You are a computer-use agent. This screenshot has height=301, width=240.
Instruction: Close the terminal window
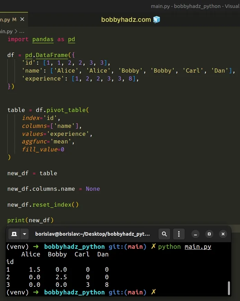223,234
